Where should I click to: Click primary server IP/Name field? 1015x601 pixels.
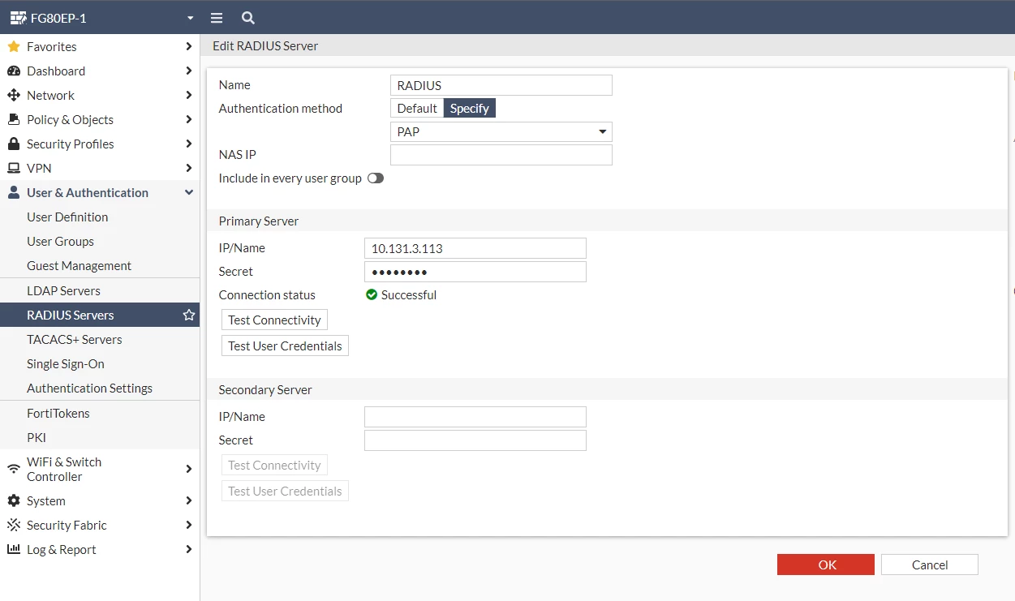coord(475,248)
